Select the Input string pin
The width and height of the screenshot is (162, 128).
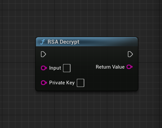(44, 68)
